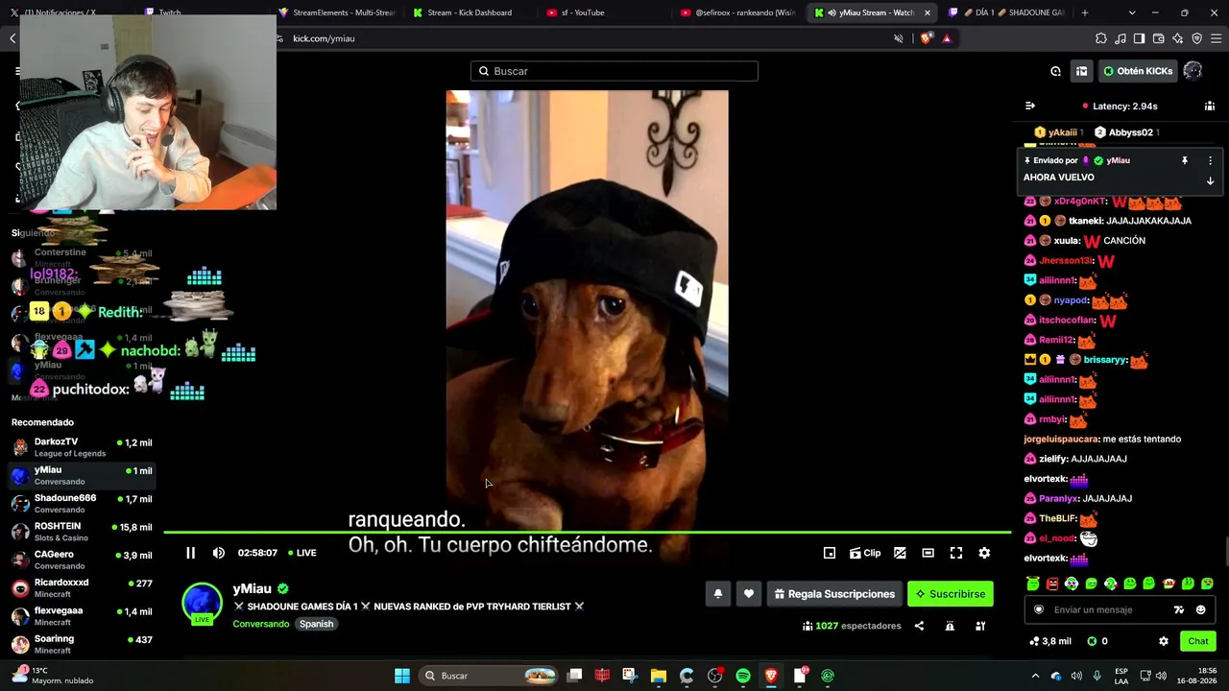1229x691 pixels.
Task: Open Brave Wallet icon
Action: [1158, 38]
